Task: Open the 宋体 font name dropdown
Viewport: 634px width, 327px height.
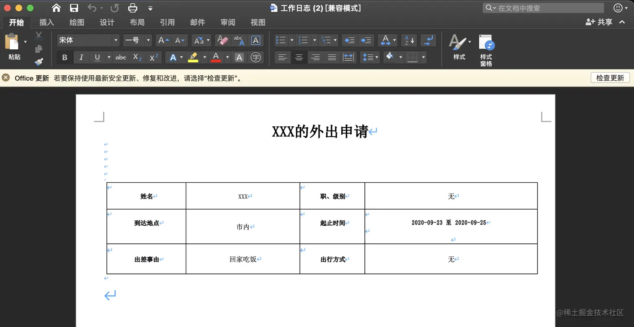Action: click(x=116, y=40)
